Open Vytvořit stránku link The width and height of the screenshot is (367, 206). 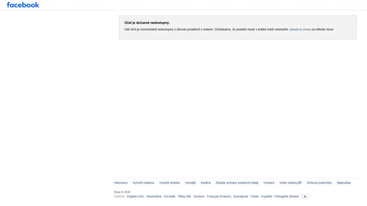tap(169, 183)
